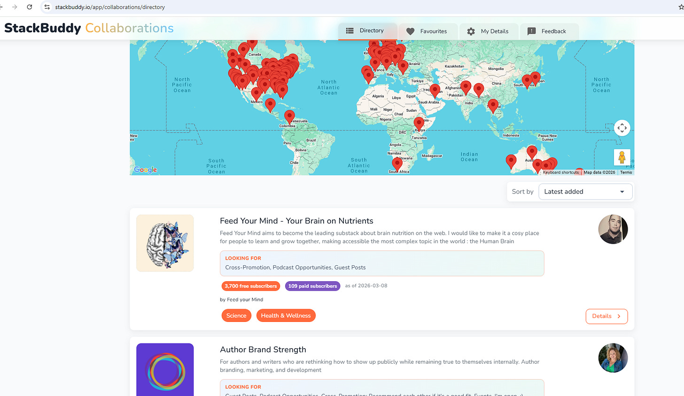This screenshot has width=684, height=396.
Task: Click the map pin over Kenya
Action: click(x=419, y=124)
